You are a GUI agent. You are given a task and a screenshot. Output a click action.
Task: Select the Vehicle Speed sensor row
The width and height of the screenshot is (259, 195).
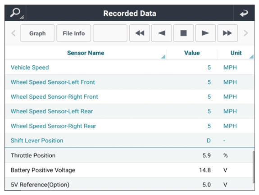[130, 68]
